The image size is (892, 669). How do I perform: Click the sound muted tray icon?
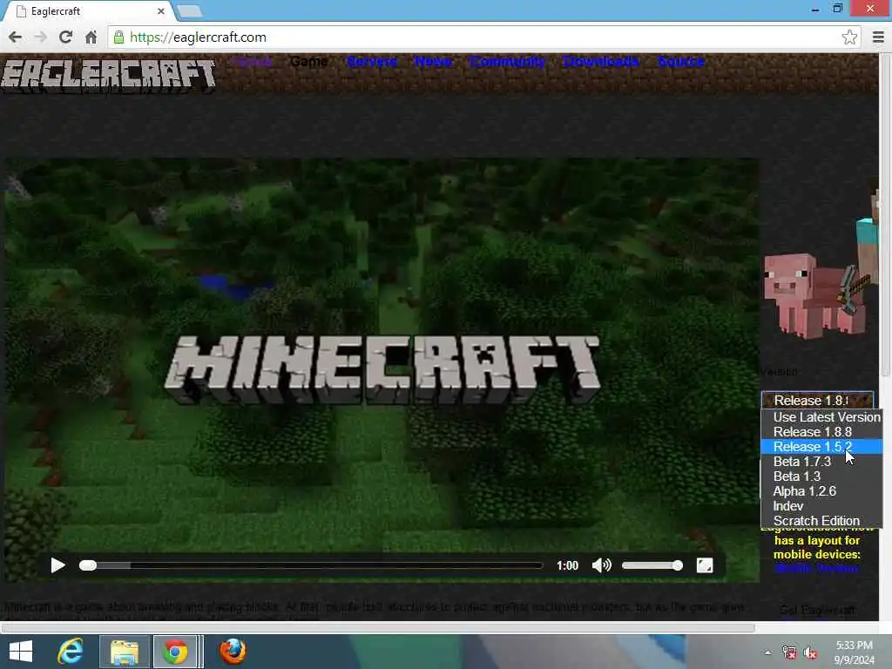pos(811,652)
